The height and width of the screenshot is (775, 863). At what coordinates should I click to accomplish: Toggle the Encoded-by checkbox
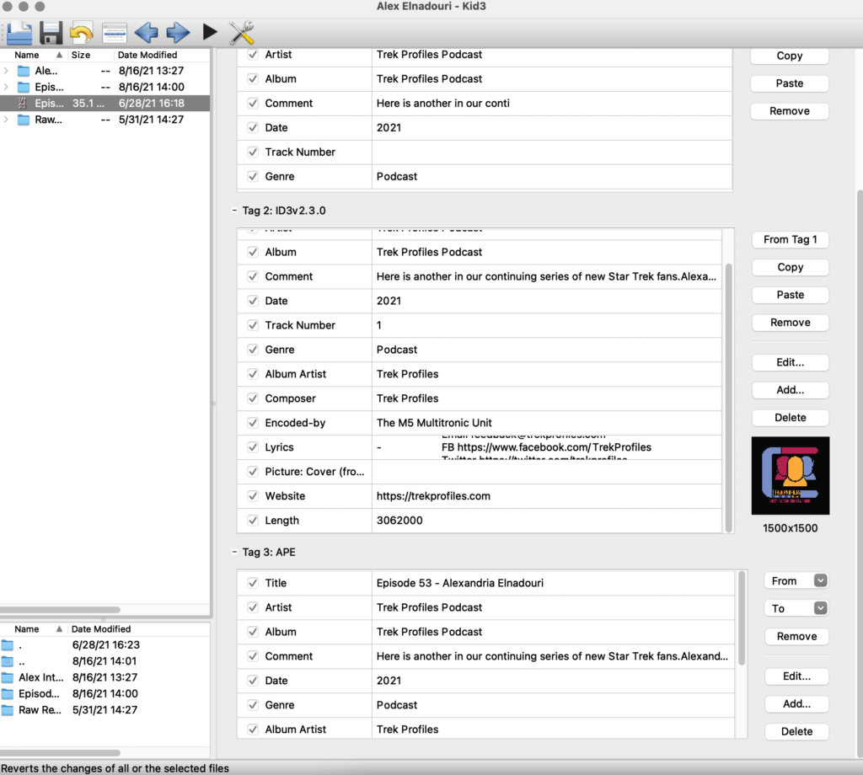point(253,422)
